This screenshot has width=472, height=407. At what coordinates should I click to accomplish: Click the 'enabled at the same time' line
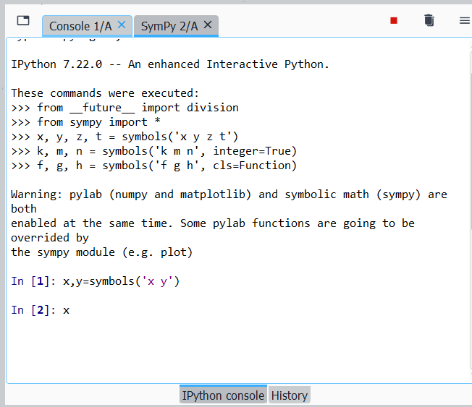click(213, 223)
